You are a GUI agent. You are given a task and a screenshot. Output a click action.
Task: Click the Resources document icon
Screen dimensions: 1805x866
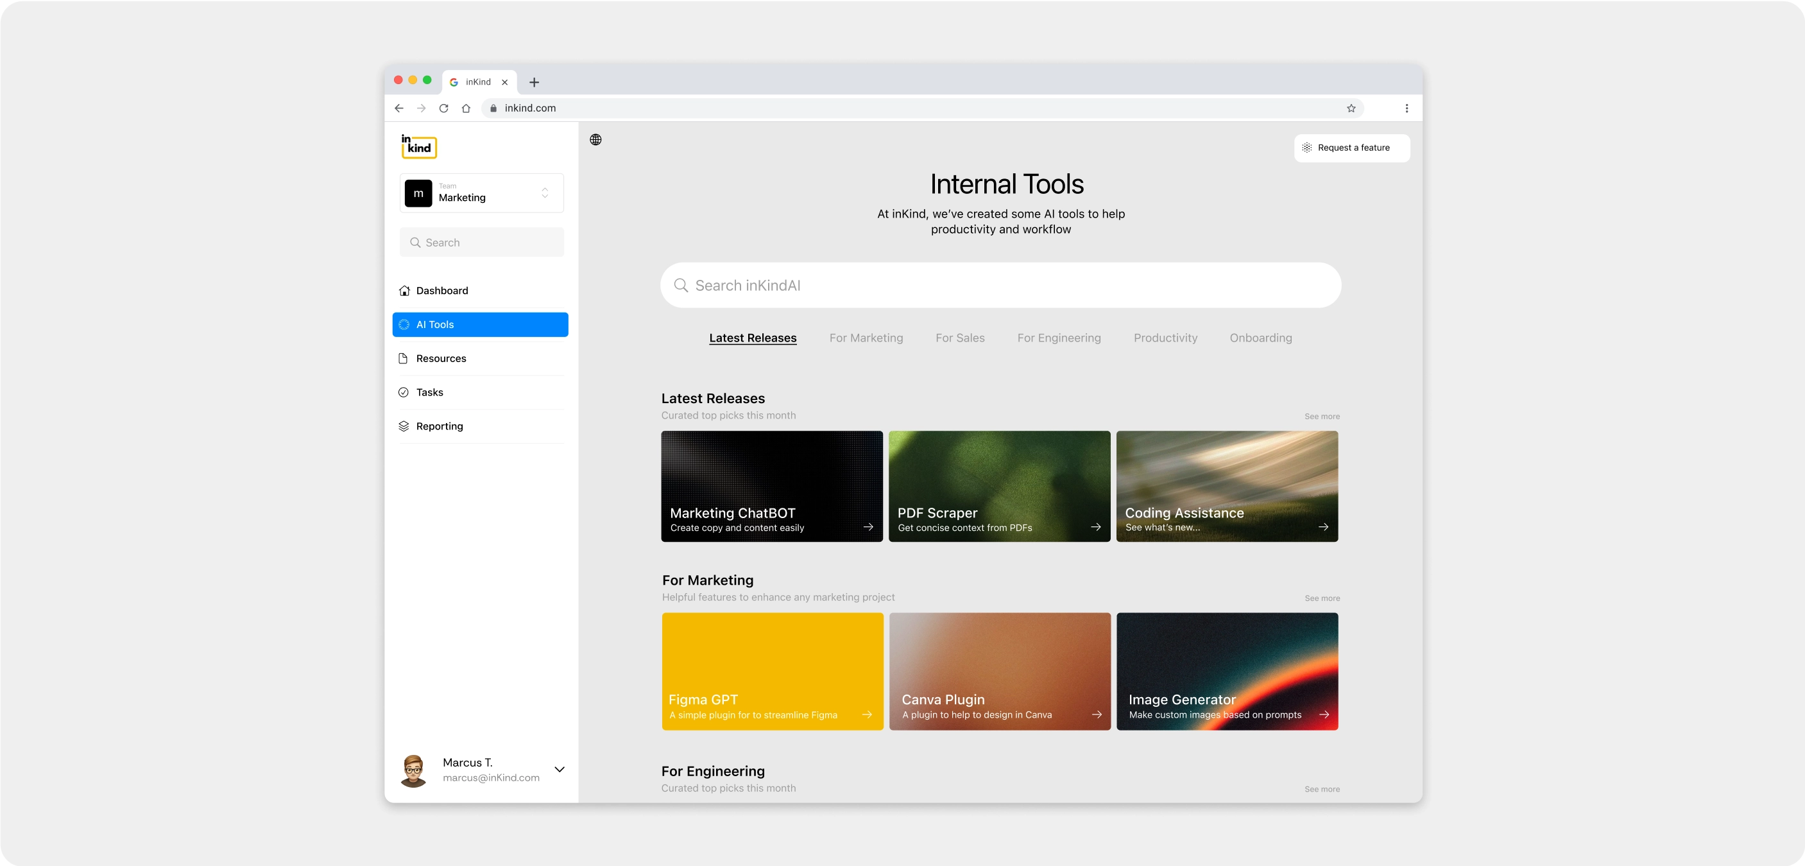click(404, 358)
